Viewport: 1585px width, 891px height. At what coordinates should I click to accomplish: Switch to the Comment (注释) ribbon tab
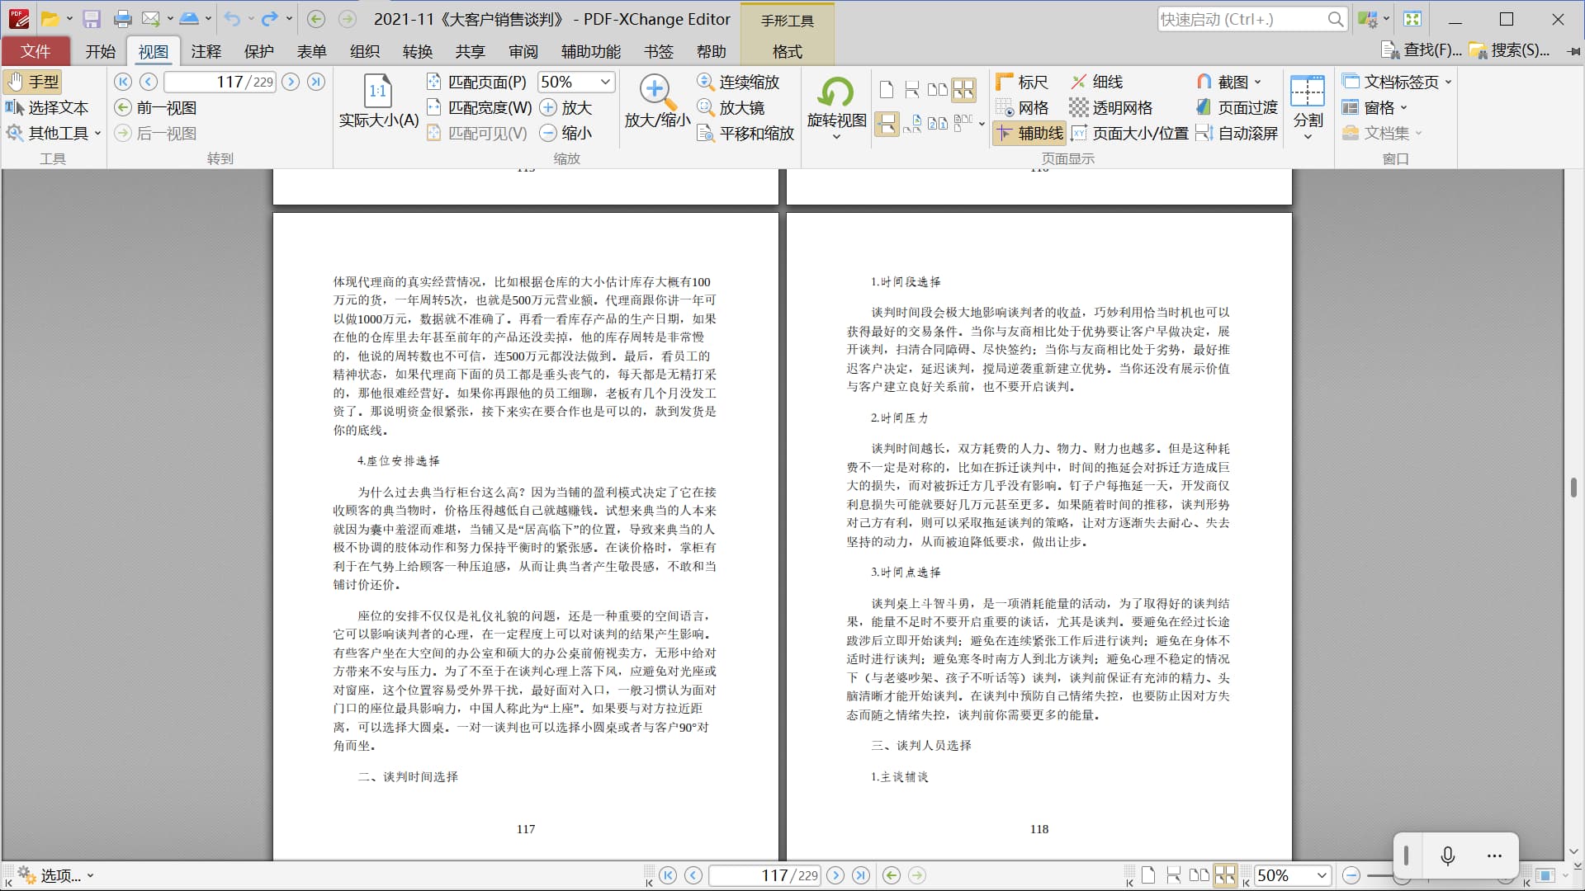coord(206,51)
